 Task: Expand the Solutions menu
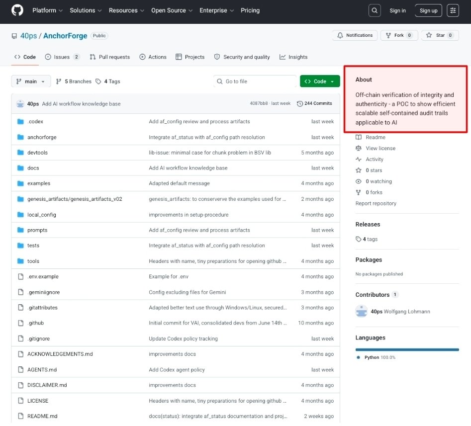(86, 10)
